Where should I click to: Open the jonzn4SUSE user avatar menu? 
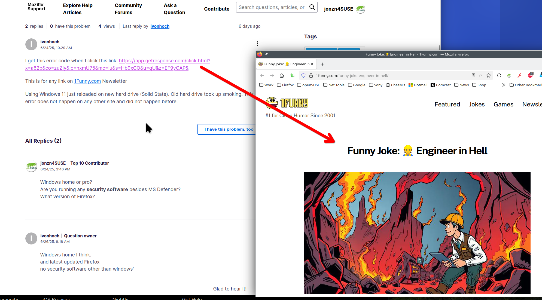pyautogui.click(x=361, y=9)
